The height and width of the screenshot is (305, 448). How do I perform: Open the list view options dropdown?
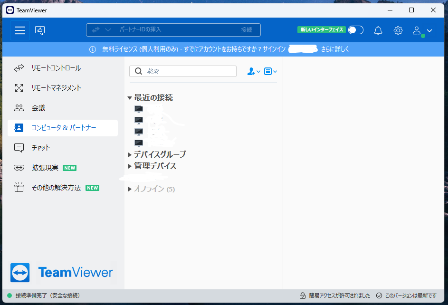tap(270, 71)
